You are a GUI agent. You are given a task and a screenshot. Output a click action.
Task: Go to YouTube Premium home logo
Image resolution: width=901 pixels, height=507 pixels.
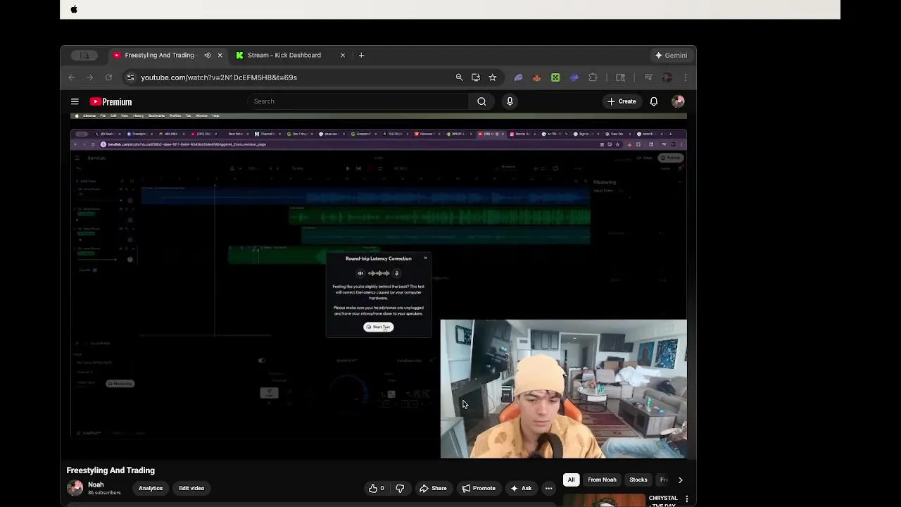click(x=111, y=101)
